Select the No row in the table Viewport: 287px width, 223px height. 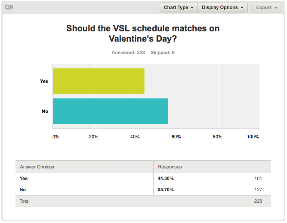143,189
